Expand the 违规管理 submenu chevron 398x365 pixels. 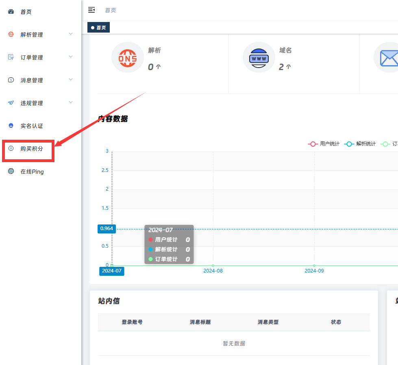(x=71, y=102)
